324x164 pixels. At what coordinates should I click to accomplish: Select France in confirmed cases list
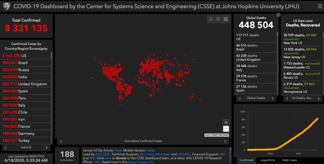(x=25, y=126)
